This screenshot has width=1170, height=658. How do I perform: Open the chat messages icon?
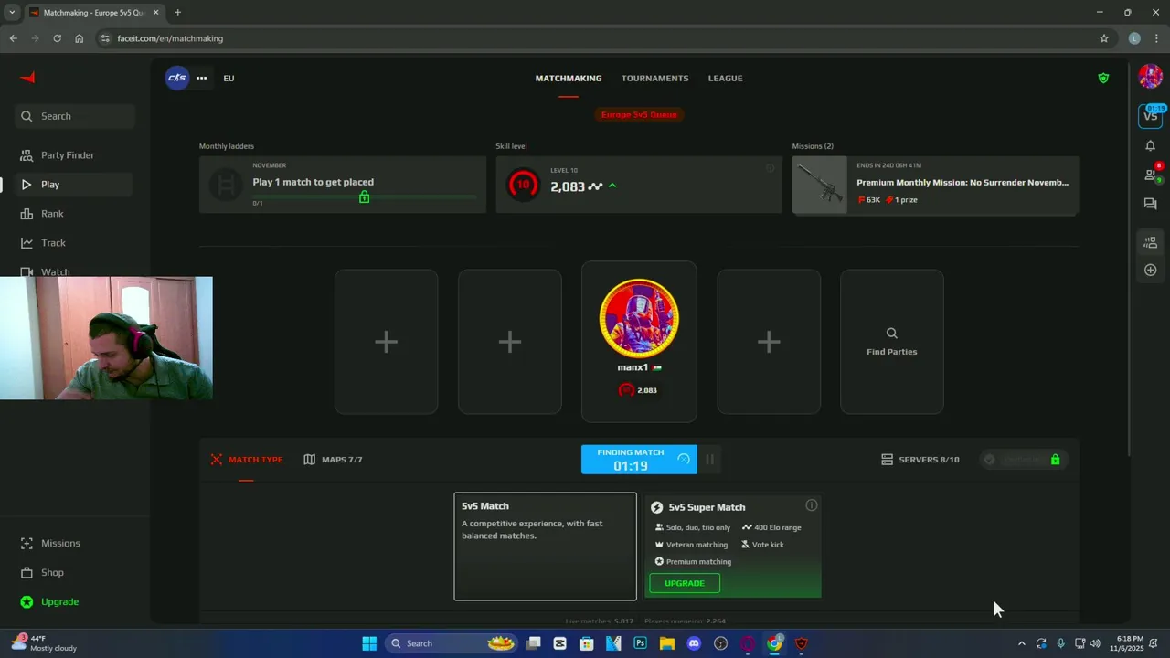1151,204
